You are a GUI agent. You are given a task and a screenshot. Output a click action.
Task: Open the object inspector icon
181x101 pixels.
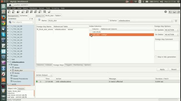coord(18,12)
